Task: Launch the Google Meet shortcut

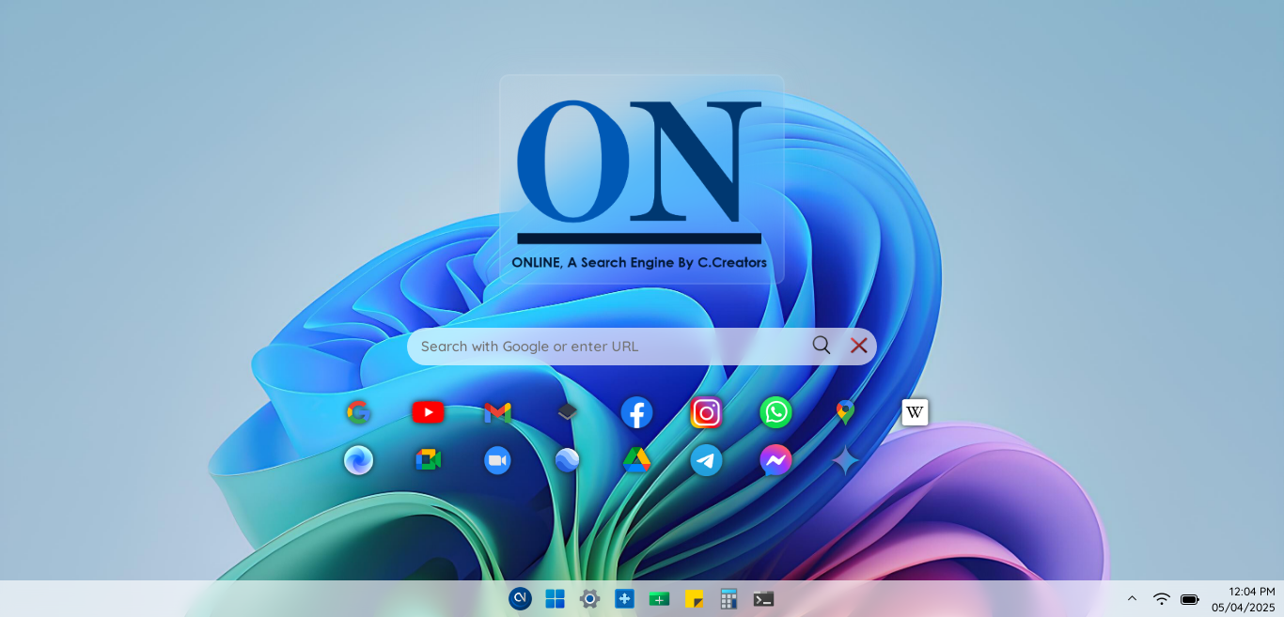Action: (x=428, y=460)
